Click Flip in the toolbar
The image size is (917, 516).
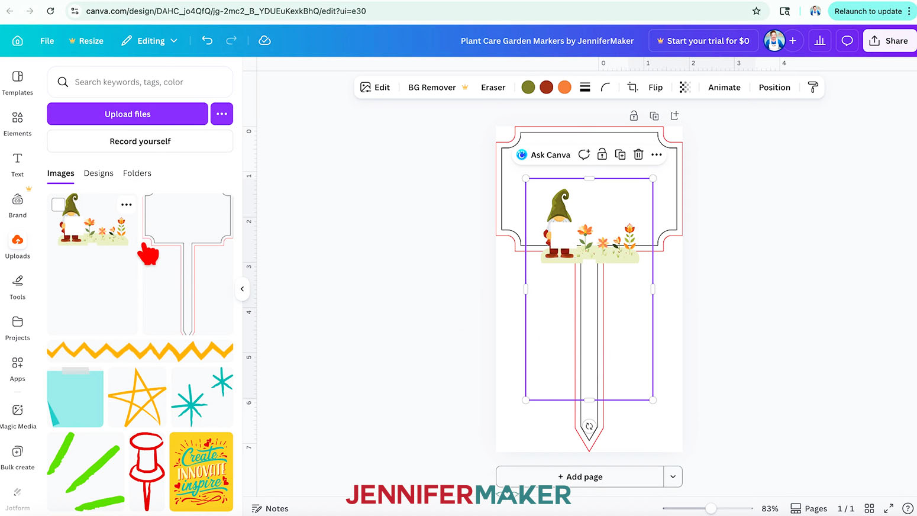(x=656, y=87)
